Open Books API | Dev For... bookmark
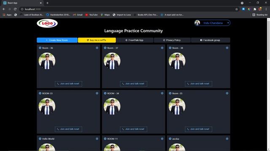The width and height of the screenshot is (270, 151). tap(146, 15)
